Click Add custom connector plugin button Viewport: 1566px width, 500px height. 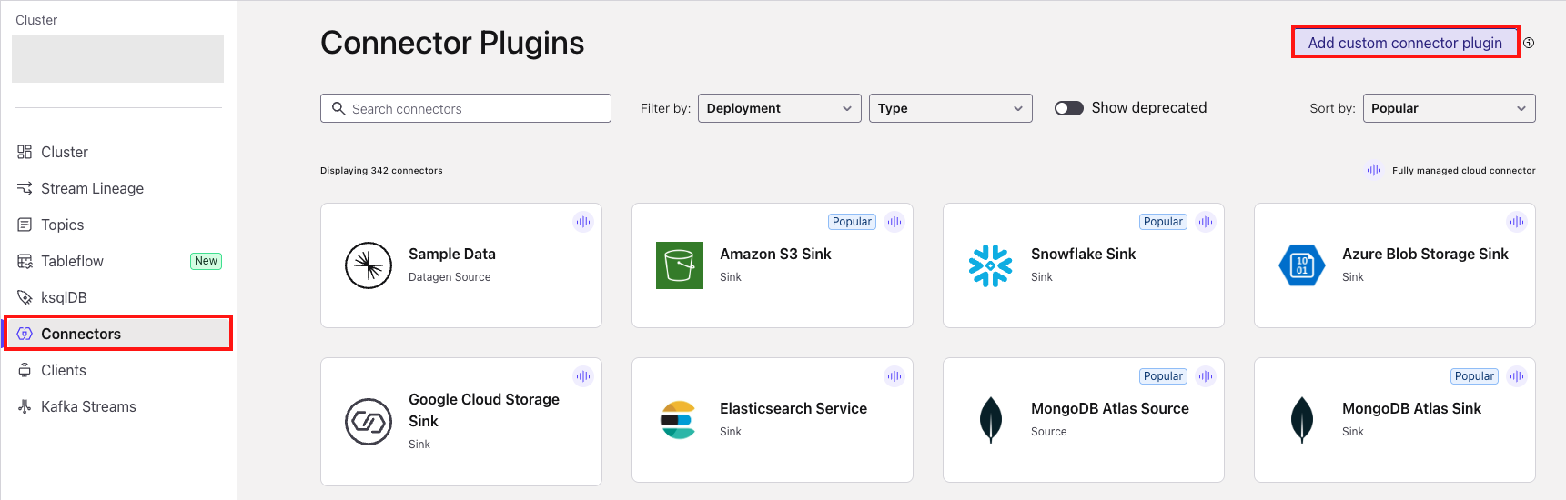point(1405,43)
